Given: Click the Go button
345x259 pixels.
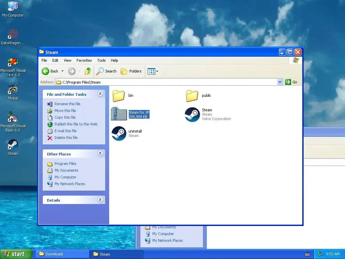Looking at the screenshot, I should 291,82.
